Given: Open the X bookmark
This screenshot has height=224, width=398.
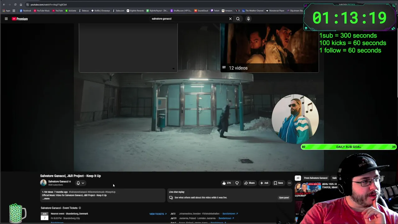Looking at the screenshot, I should [x=237, y=11].
